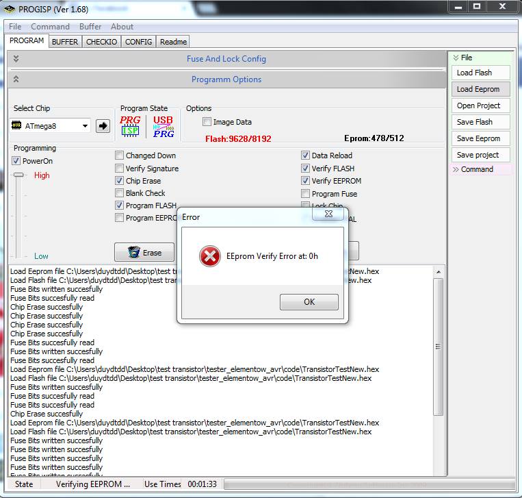Screen dimensions: 522x498
Task: Click the High speed label
Action: coord(42,175)
